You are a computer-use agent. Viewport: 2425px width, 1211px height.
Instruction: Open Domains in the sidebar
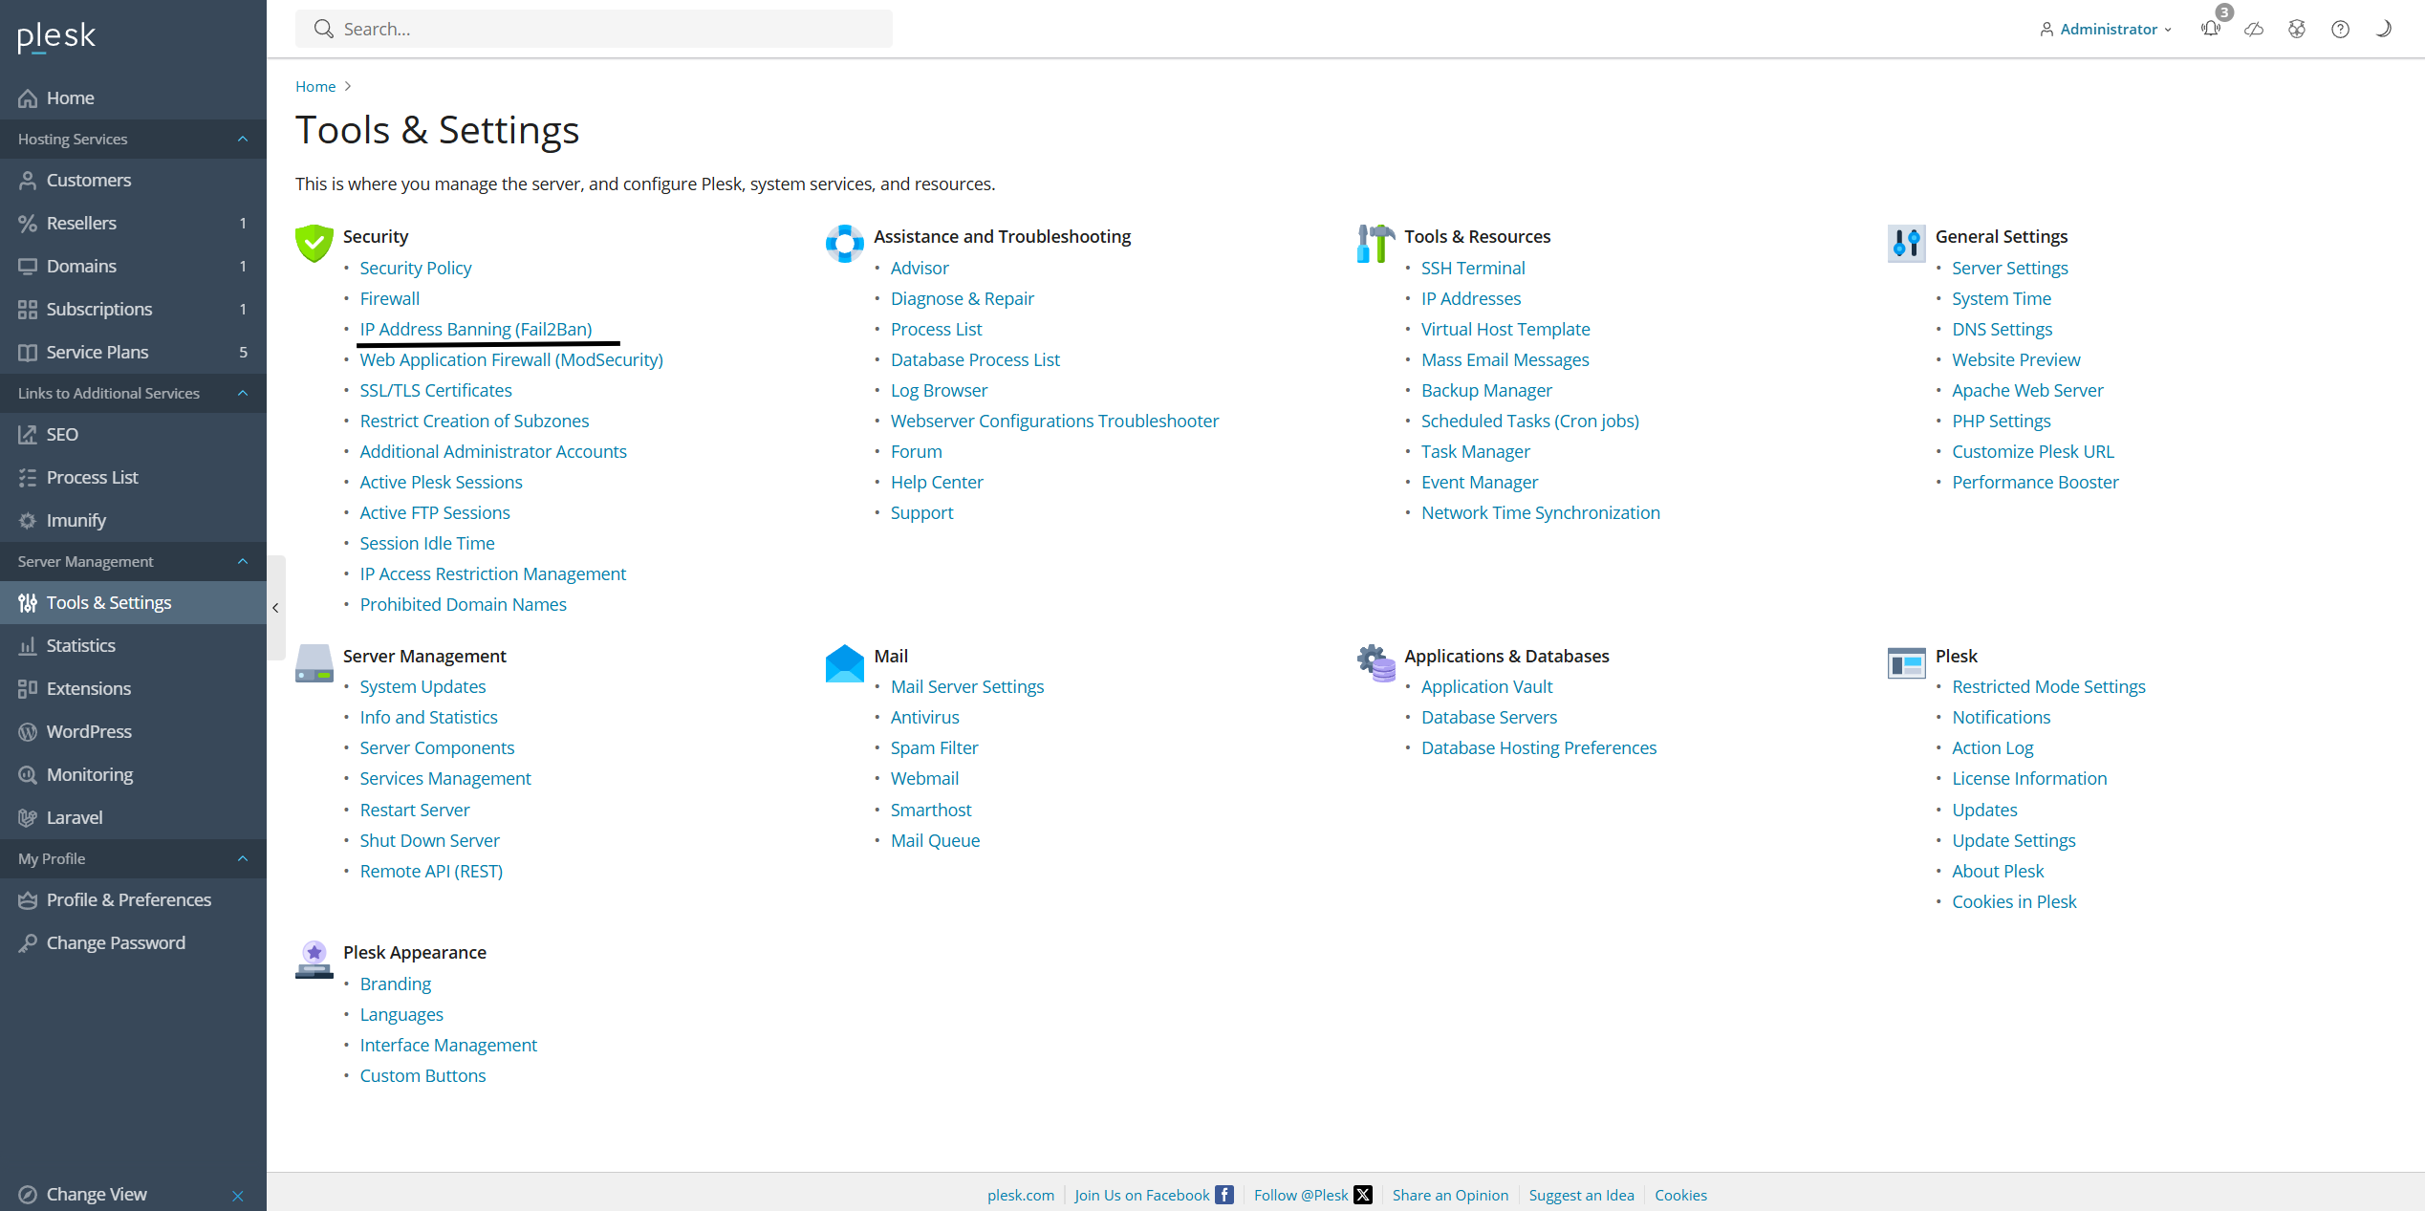click(x=133, y=266)
